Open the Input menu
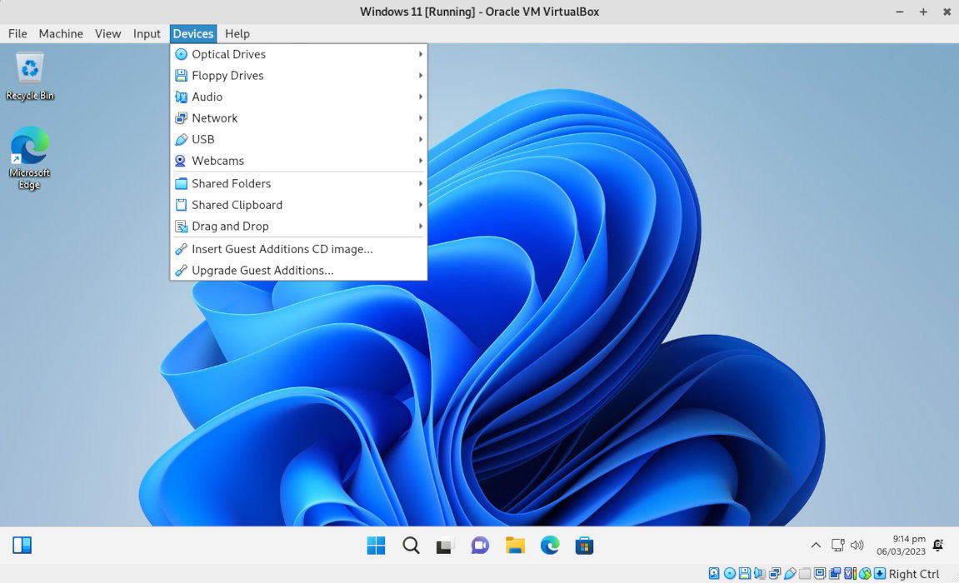Viewport: 959px width, 583px height. point(147,33)
